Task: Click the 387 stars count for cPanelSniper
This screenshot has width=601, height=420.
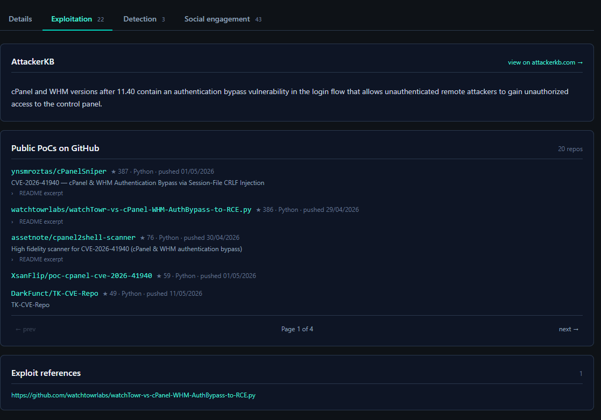Action: [x=119, y=172]
